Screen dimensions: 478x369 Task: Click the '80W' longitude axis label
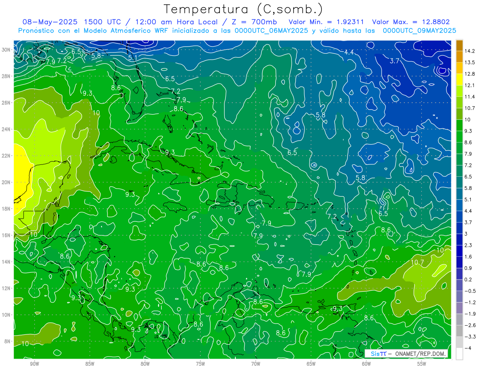tap(145, 364)
